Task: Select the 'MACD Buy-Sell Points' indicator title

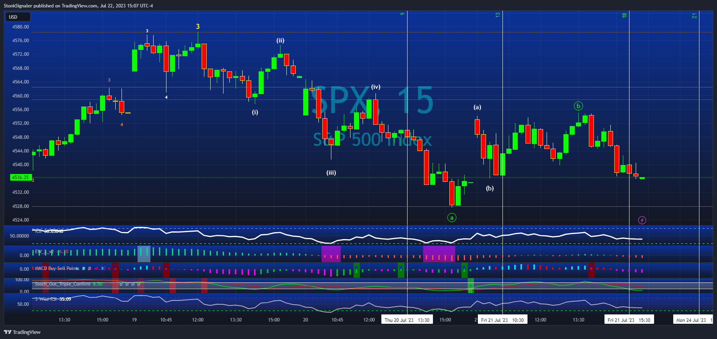Action: (57, 268)
